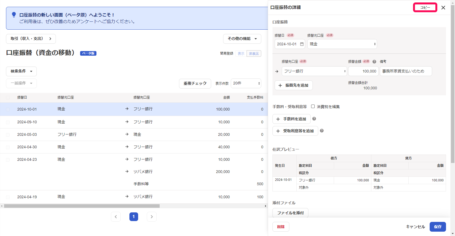
Task: Expand the 検索条件 dropdown
Action: point(21,71)
